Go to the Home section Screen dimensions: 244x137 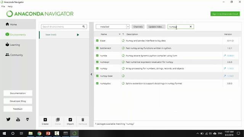point(18,24)
